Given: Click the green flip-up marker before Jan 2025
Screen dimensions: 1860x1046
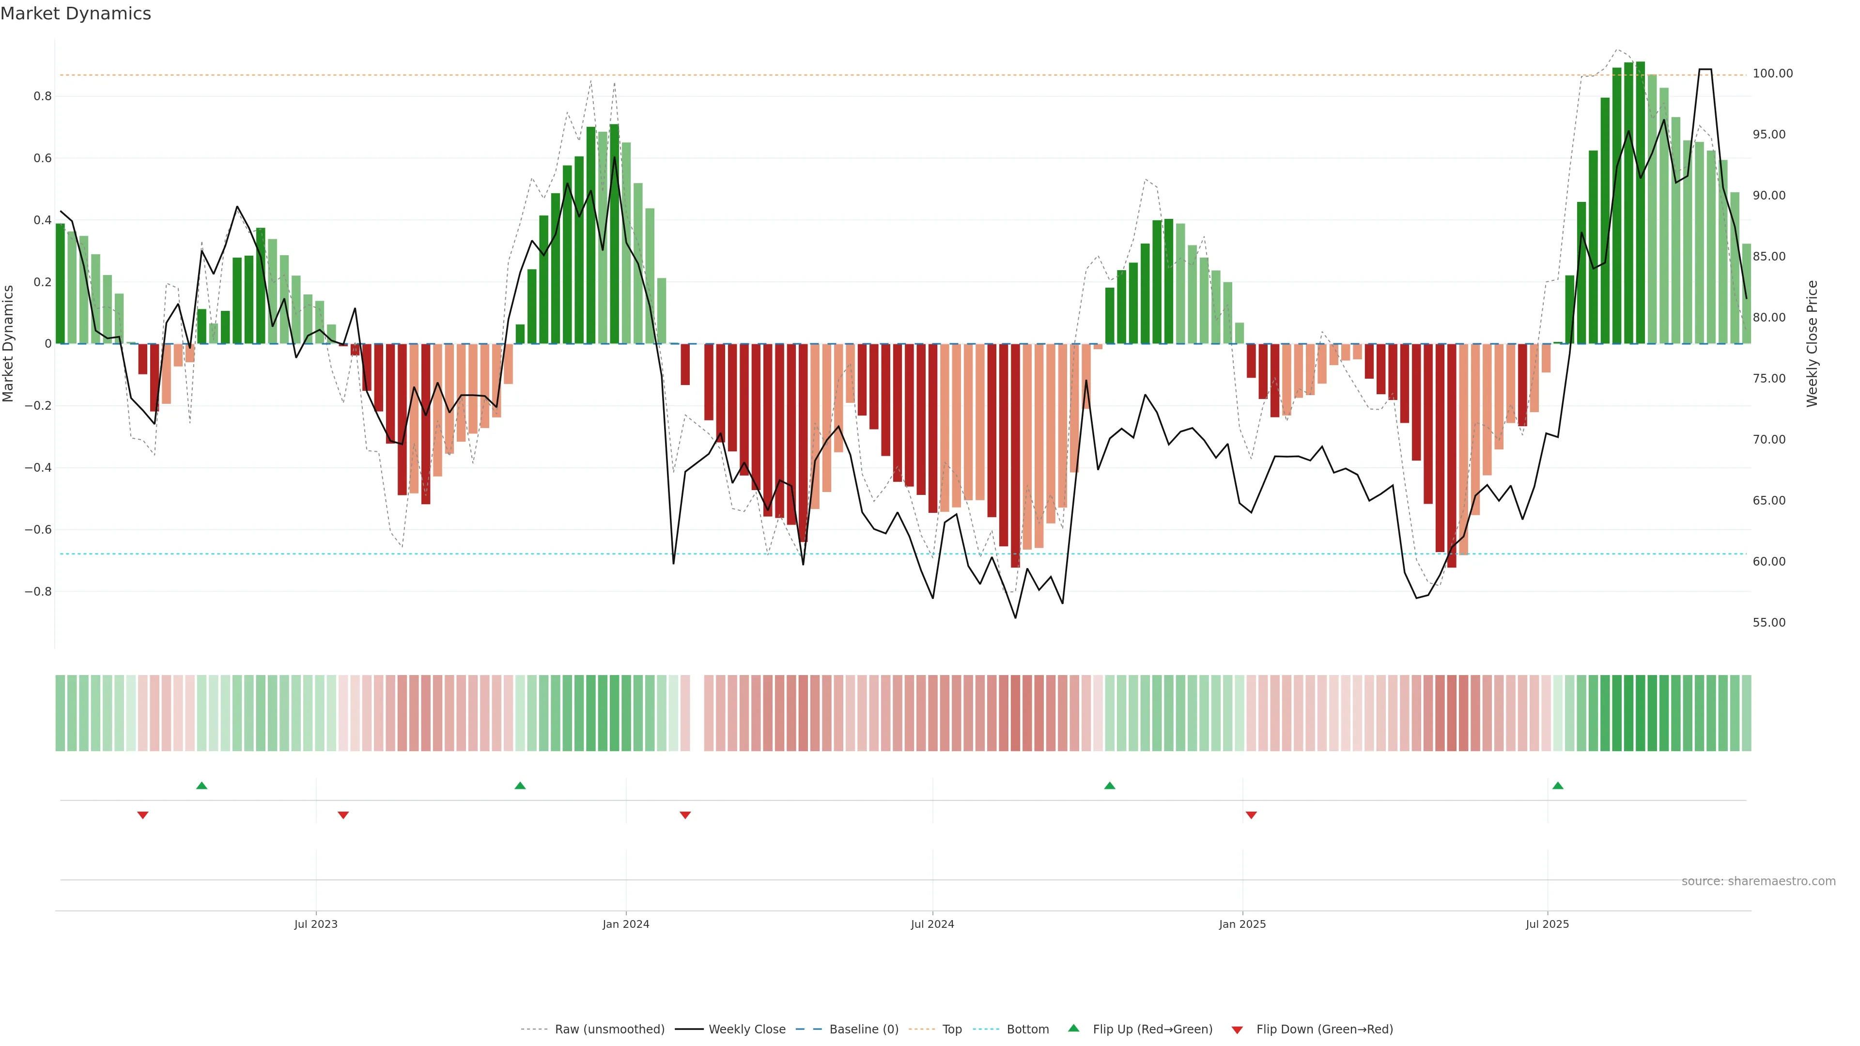Looking at the screenshot, I should [1110, 785].
